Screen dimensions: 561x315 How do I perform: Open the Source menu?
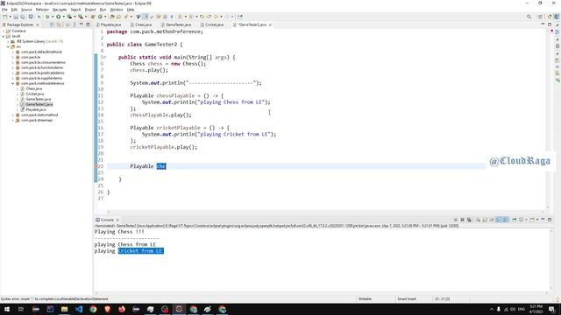tap(26, 10)
